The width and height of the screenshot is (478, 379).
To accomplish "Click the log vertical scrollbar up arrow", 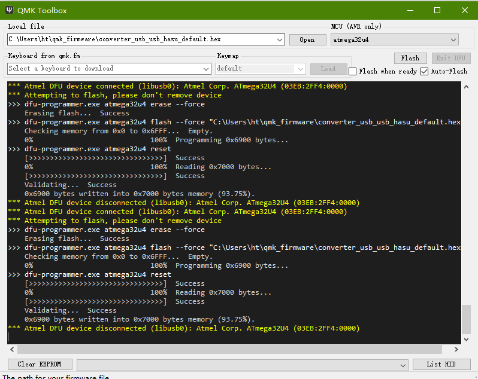I will (x=466, y=87).
